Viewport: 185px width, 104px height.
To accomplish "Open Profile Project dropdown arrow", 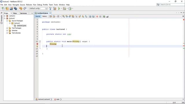I will [73, 8].
